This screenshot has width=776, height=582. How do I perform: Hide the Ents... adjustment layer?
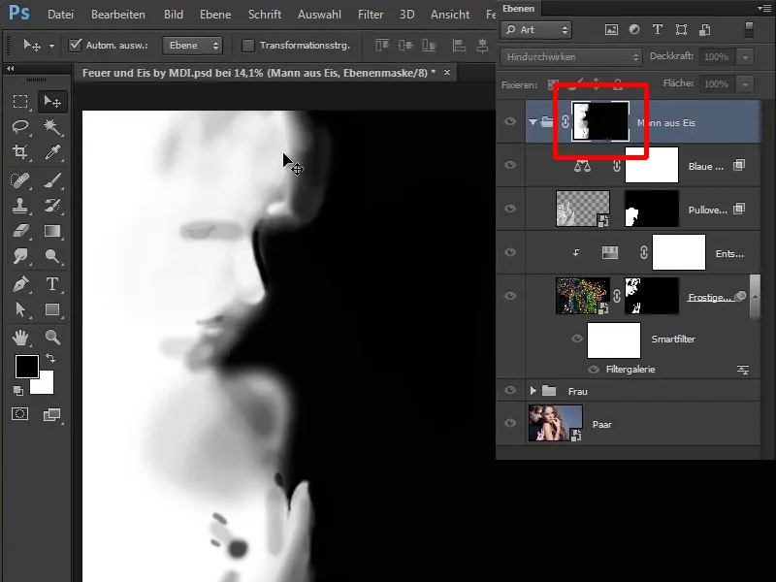pyautogui.click(x=510, y=252)
